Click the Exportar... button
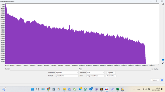Viewport: 165px width, 92px height. tap(111, 73)
